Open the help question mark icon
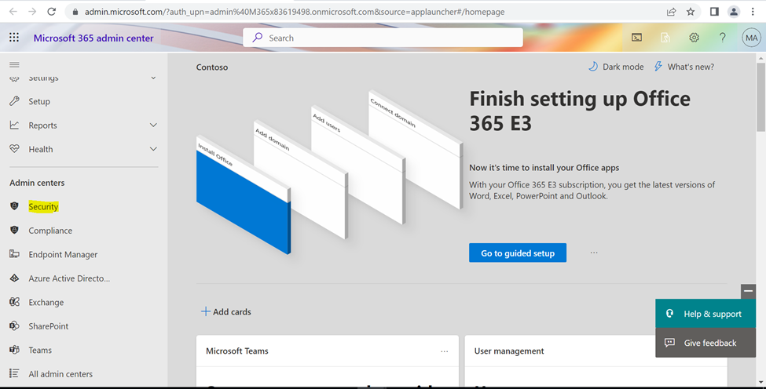The height and width of the screenshot is (389, 766). point(723,38)
